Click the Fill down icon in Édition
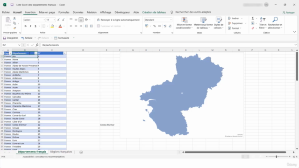Image resolution: width=299 pixels, height=168 pixels. point(253,23)
